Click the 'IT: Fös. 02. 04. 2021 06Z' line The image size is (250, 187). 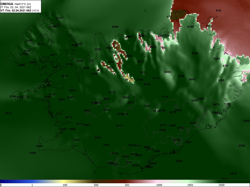pyautogui.click(x=16, y=7)
